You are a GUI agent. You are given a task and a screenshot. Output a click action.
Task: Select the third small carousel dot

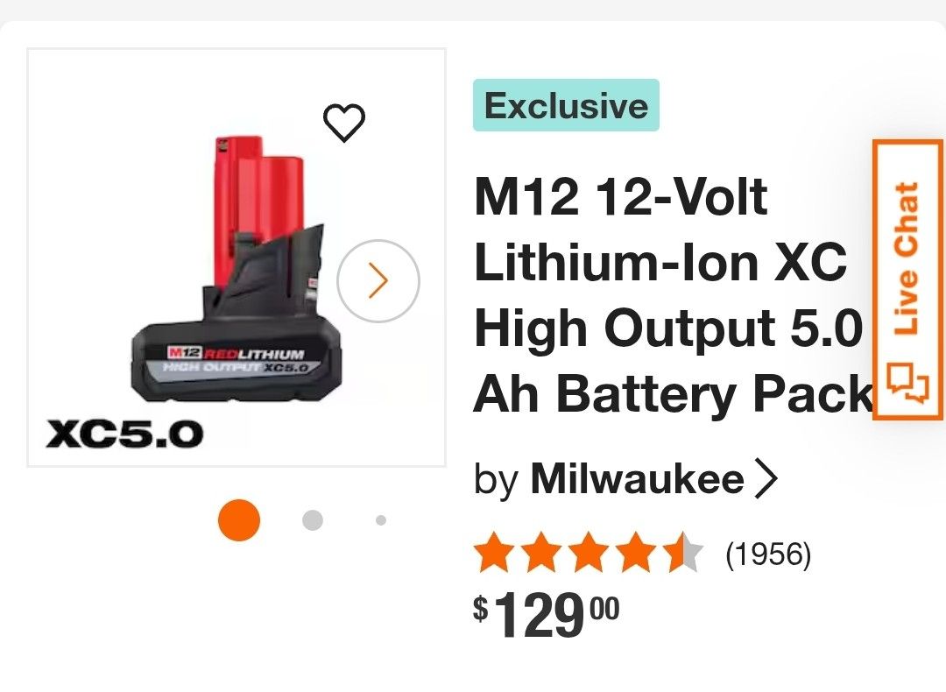[x=381, y=520]
